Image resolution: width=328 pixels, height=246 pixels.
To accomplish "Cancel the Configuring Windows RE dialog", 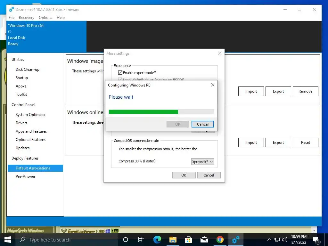I will click(x=202, y=124).
